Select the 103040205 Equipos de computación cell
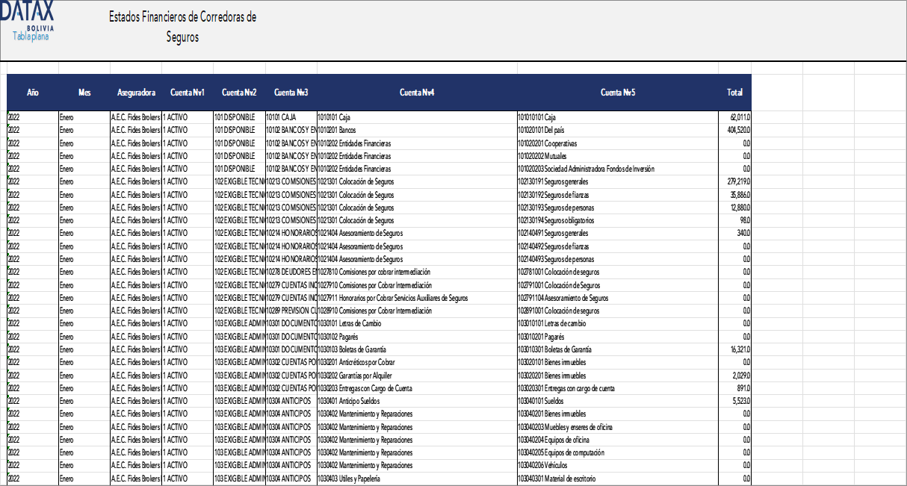Viewport: 907px width, 486px height. pos(618,452)
